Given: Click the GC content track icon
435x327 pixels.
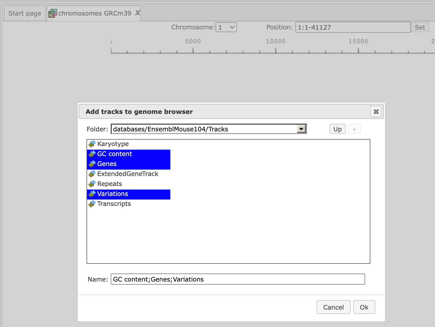Looking at the screenshot, I should tap(92, 154).
